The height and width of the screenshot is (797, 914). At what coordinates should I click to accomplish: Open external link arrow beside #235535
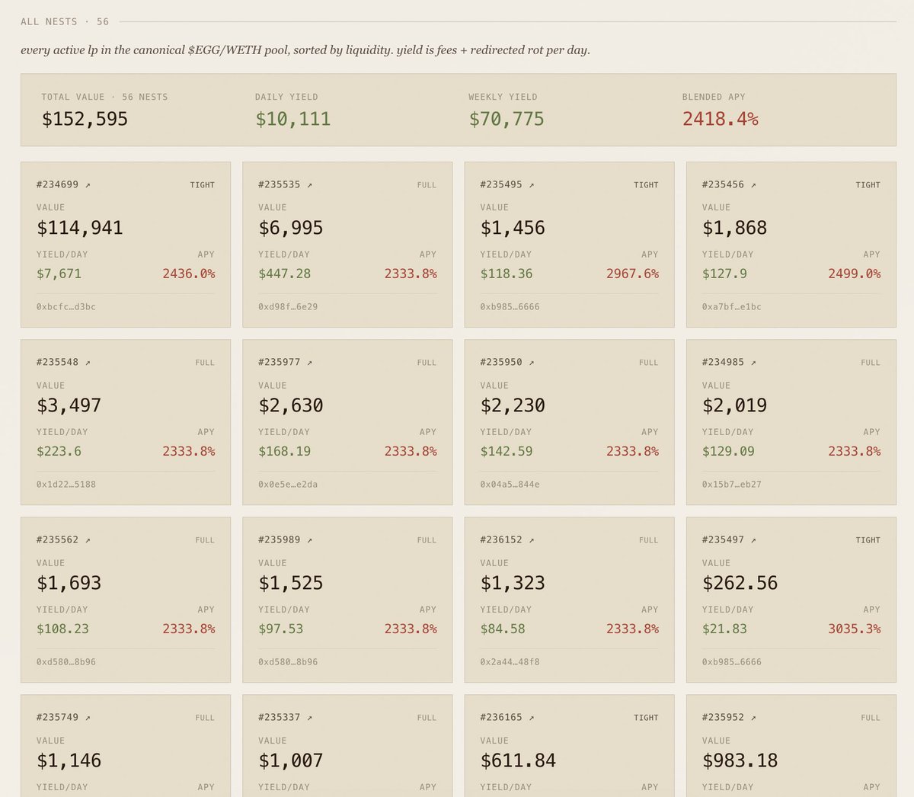click(309, 185)
